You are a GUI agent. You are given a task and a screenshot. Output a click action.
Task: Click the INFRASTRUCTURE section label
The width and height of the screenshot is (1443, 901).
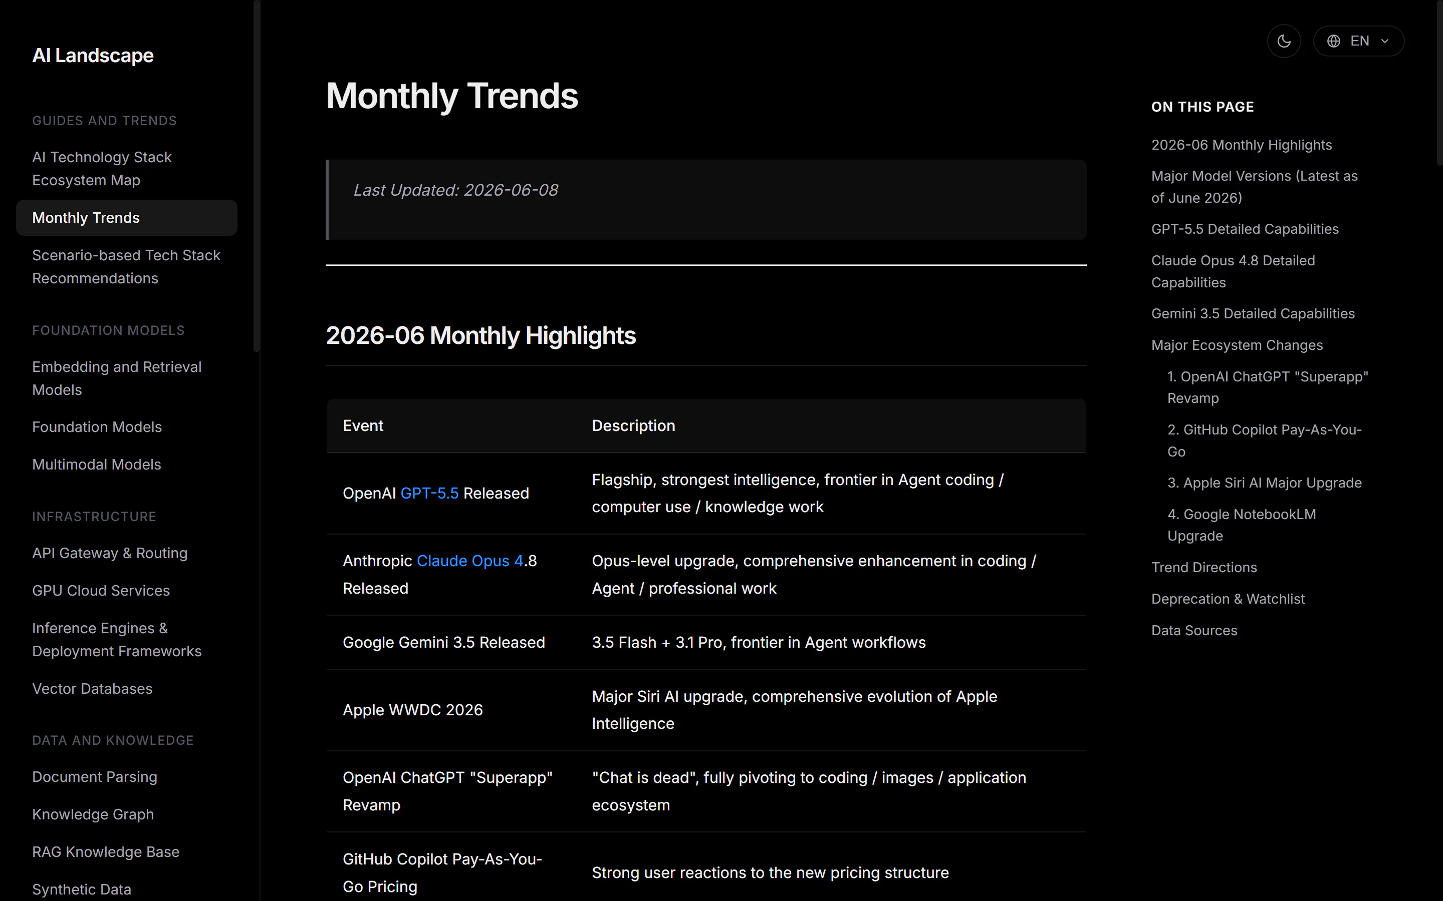pos(94,517)
